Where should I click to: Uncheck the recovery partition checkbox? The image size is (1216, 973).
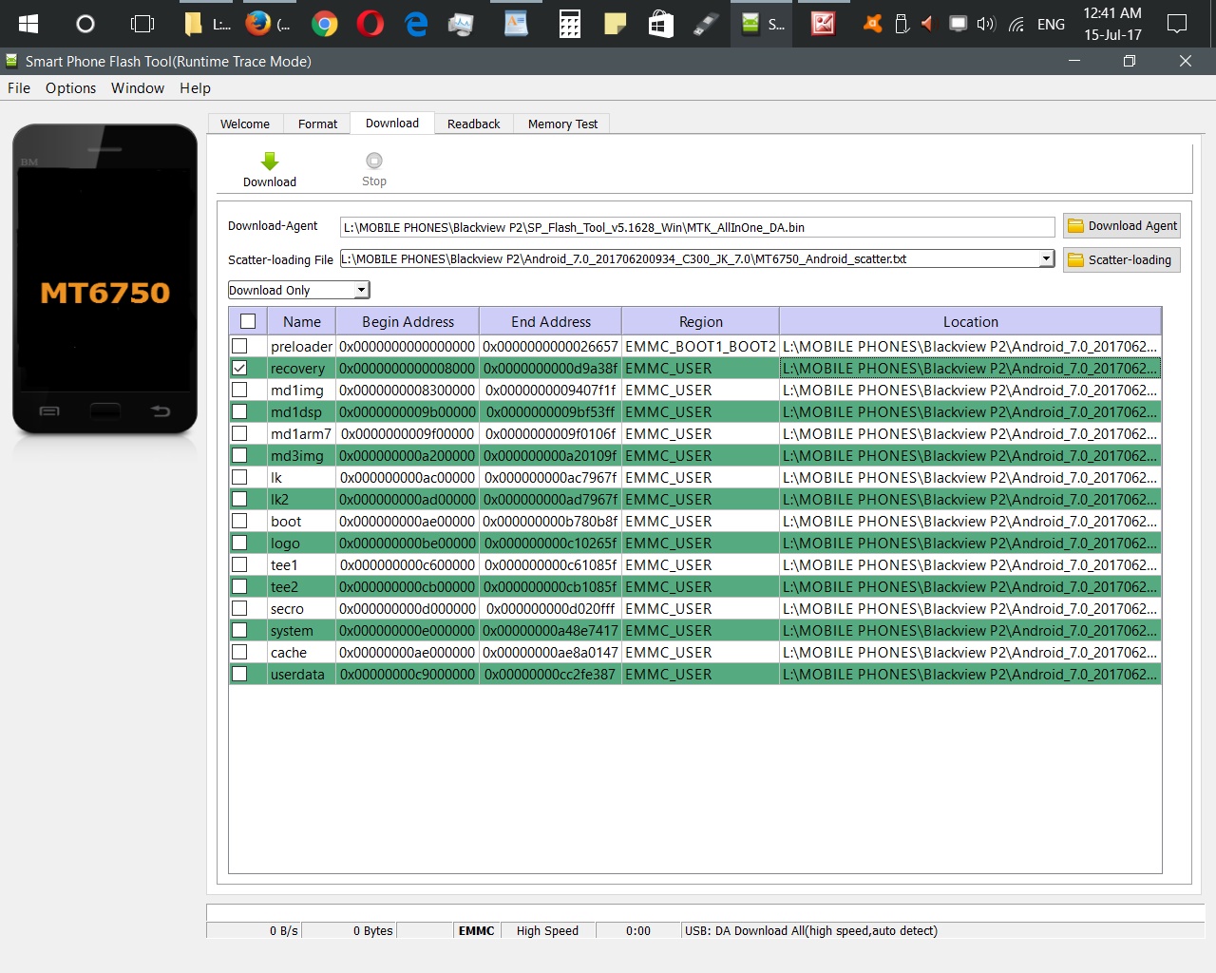[239, 368]
